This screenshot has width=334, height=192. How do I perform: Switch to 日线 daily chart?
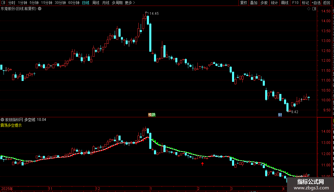(86, 3)
